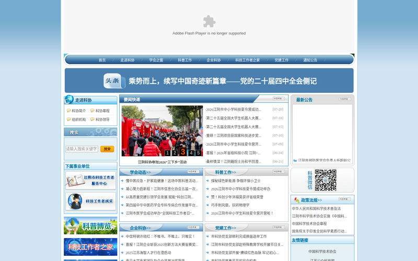Screen dimensions: 418x261
Task: Open the blue 科技工作者之家 banner
Action: (90, 247)
